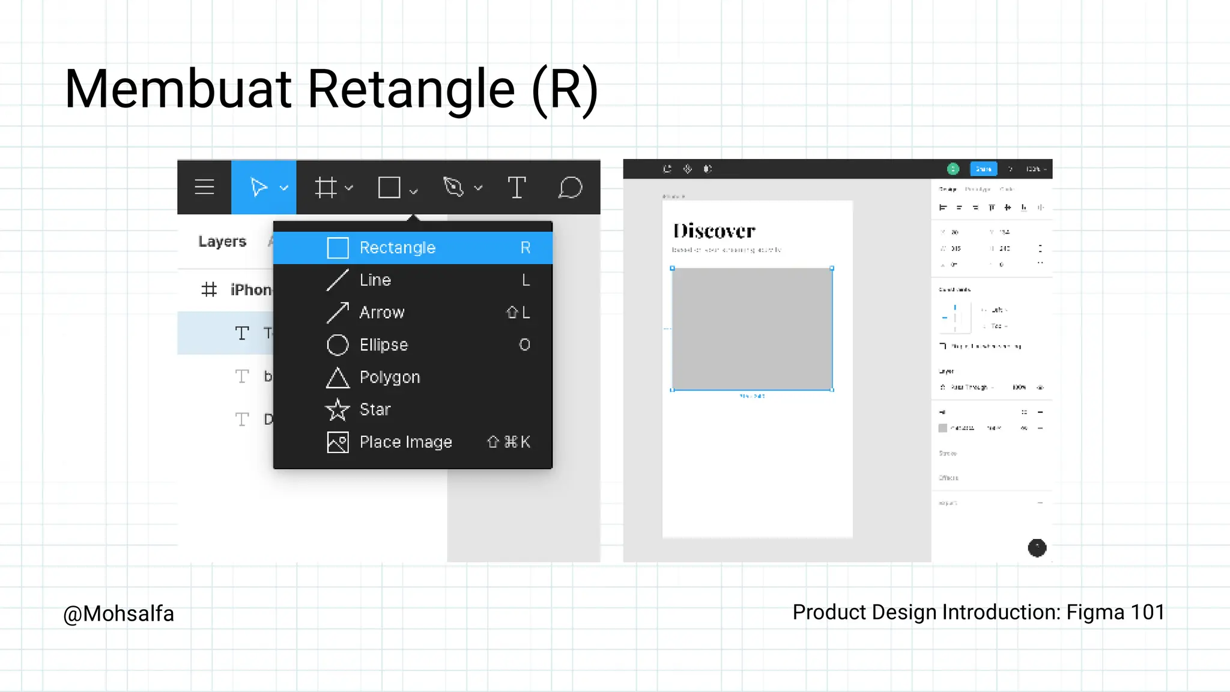
Task: Expand the Pen tool dropdown chevron
Action: coord(478,188)
